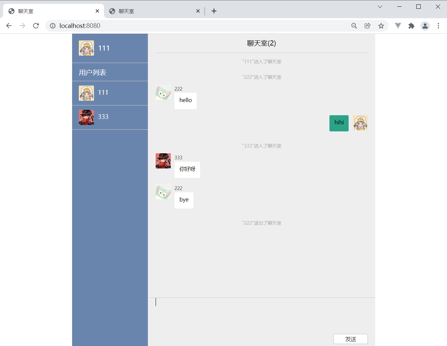The width and height of the screenshot is (447, 346).
Task: Click 222's avatar beside bye message
Action: [163, 192]
